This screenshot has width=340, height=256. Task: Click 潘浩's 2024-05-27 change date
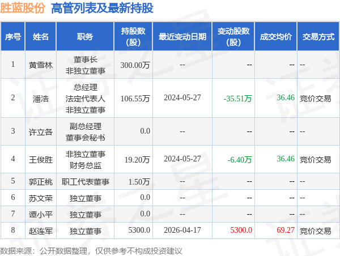tap(182, 97)
